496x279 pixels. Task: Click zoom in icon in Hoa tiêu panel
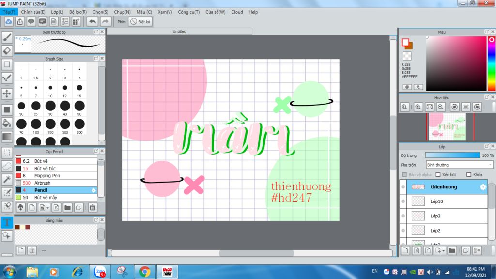coord(418,107)
